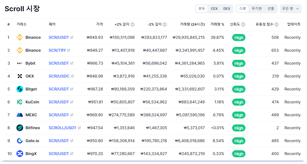
Task: Click the -2% depth value ₩41,255,336
Action: tap(155, 76)
